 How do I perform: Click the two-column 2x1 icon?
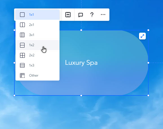(x=22, y=25)
